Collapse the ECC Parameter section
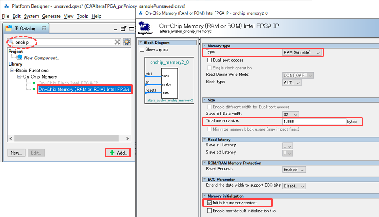This screenshot has height=217, width=379. (205, 179)
